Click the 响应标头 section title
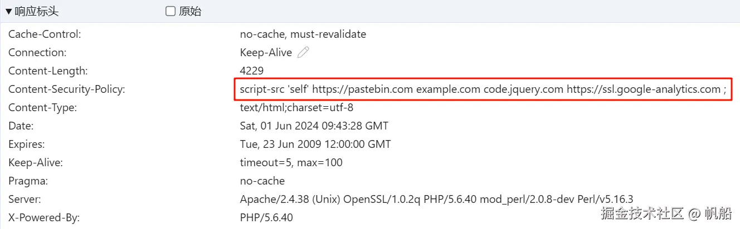 [x=36, y=11]
